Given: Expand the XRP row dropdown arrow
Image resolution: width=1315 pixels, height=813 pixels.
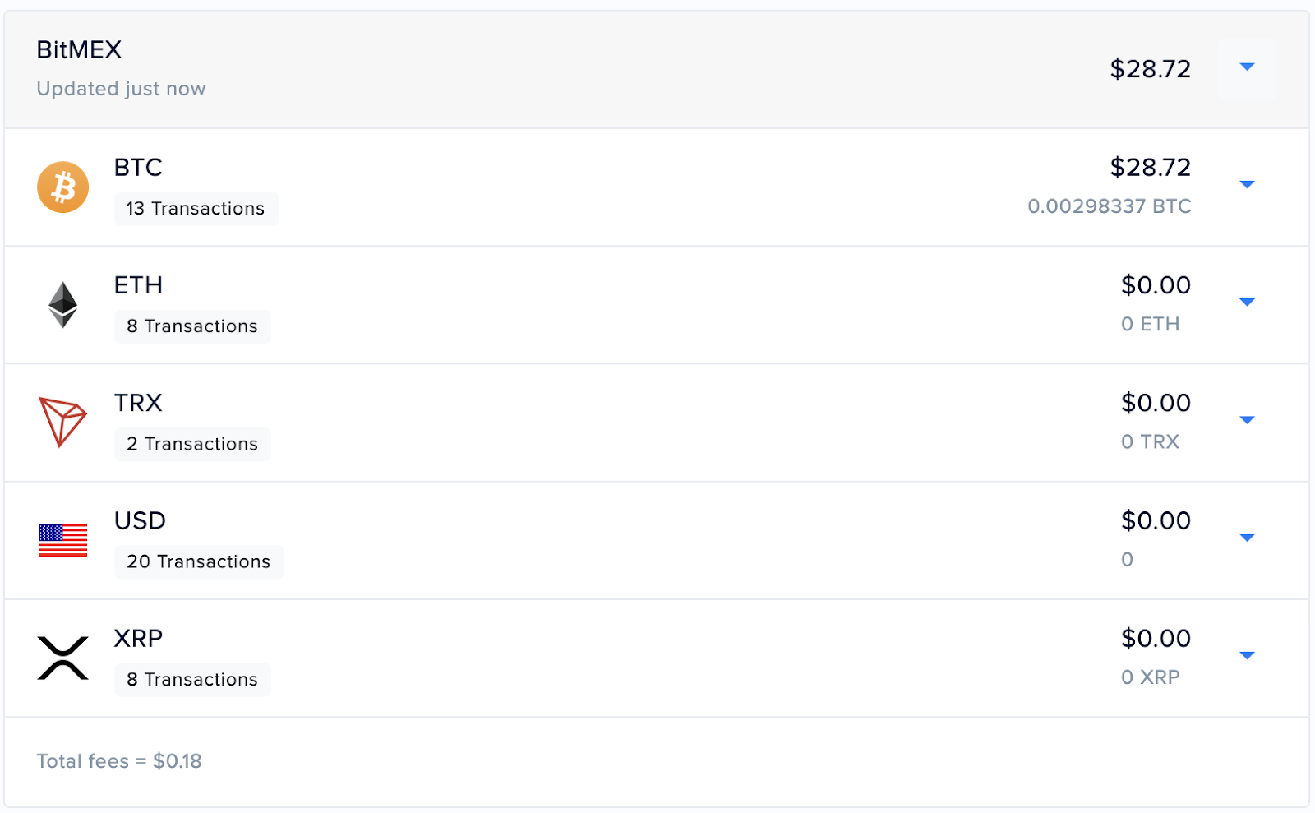Looking at the screenshot, I should pos(1247,655).
